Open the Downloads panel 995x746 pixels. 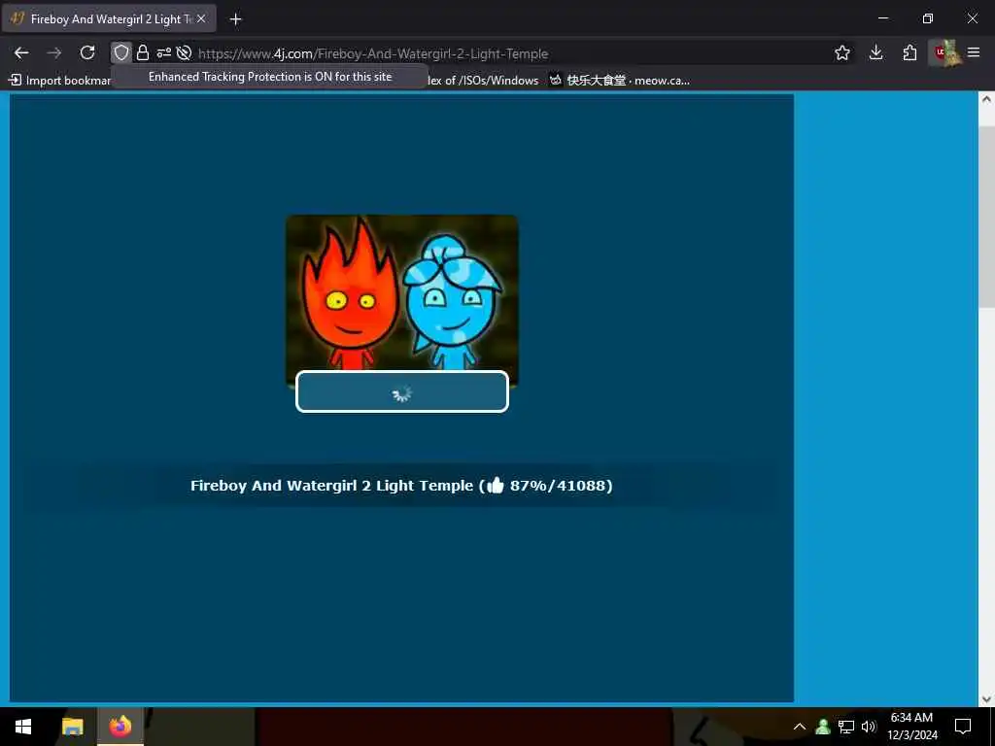coord(875,52)
